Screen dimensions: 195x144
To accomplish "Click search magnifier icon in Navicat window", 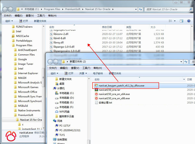I will (x=190, y=9).
